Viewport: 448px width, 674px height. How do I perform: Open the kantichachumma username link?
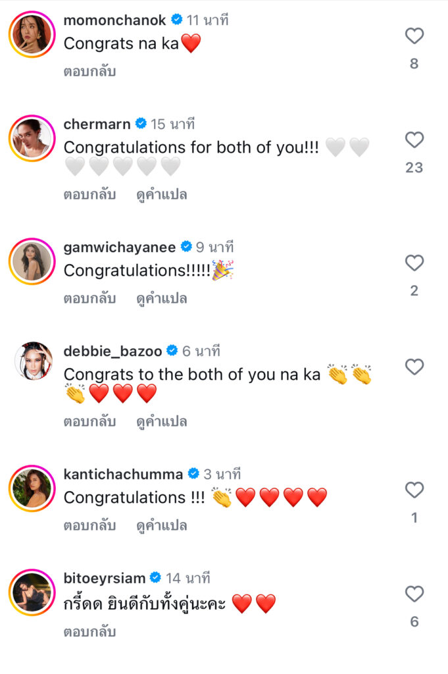click(x=124, y=474)
